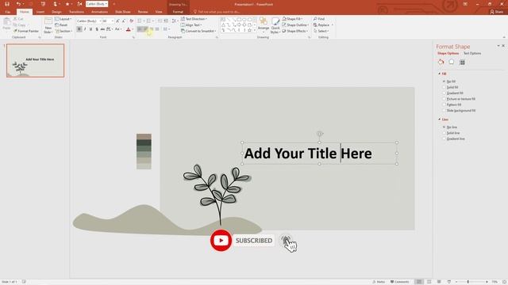508x285 pixels.
Task: Select the Solid line radio button
Action: (x=444, y=133)
